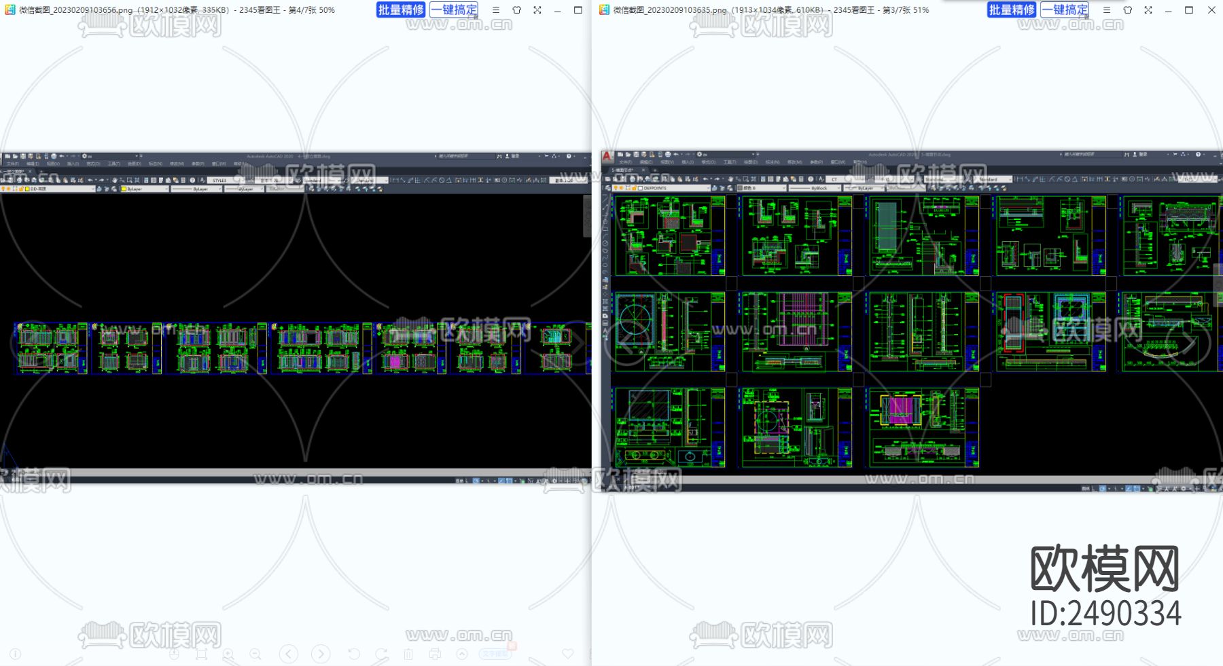
Task: Toggle actual-size/fit view in the bottom toolbar
Action: (201, 654)
